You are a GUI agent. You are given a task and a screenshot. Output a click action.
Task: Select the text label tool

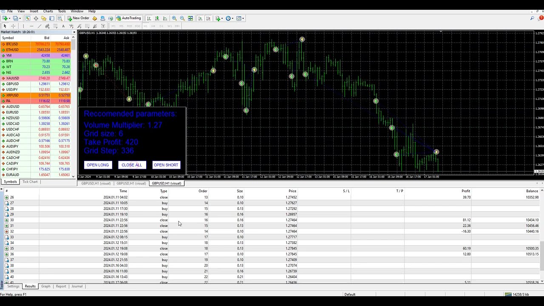pyautogui.click(x=63, y=26)
